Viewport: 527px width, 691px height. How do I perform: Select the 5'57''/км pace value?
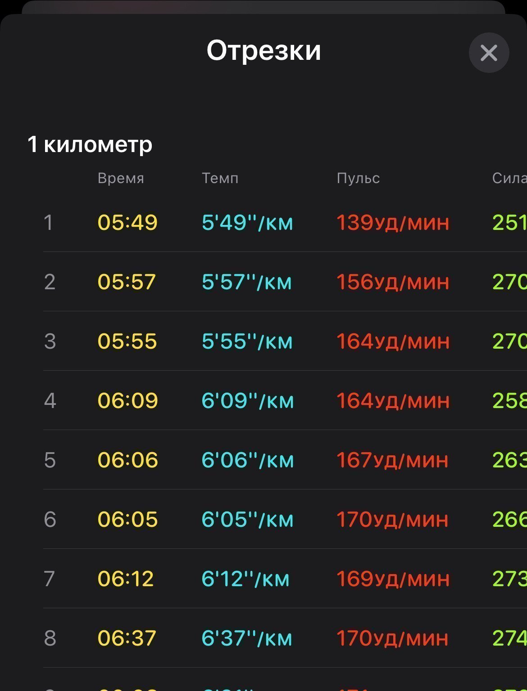pyautogui.click(x=246, y=282)
